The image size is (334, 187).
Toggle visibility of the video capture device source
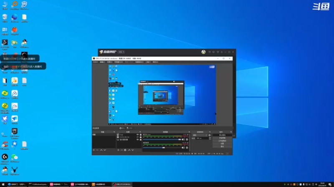137,137
